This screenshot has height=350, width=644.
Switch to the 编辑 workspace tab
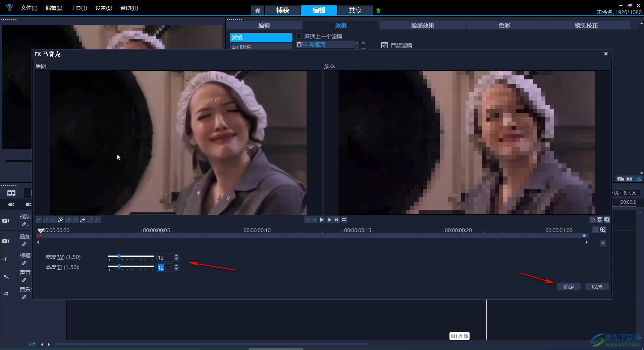pos(319,10)
